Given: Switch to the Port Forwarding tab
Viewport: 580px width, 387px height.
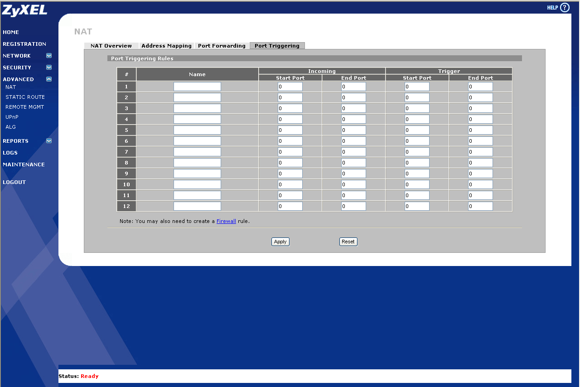Looking at the screenshot, I should click(222, 46).
